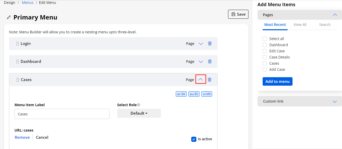Open the Default role dropdown
Viewport: 342px width, 149px height.
pos(139,113)
